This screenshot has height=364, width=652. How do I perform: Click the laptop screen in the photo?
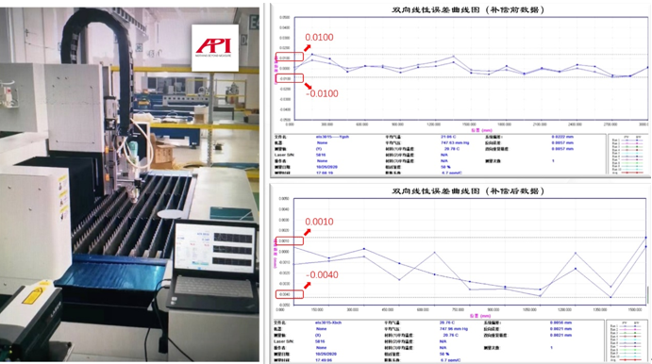(x=214, y=248)
